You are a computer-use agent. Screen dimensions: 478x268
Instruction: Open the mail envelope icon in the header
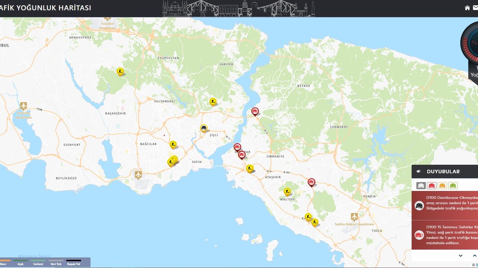(x=475, y=8)
